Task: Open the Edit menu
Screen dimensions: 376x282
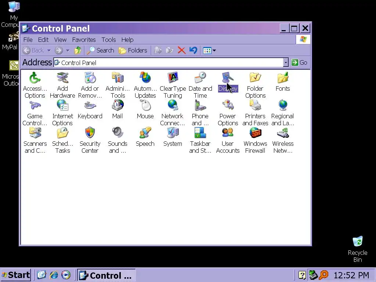Action: coord(43,40)
